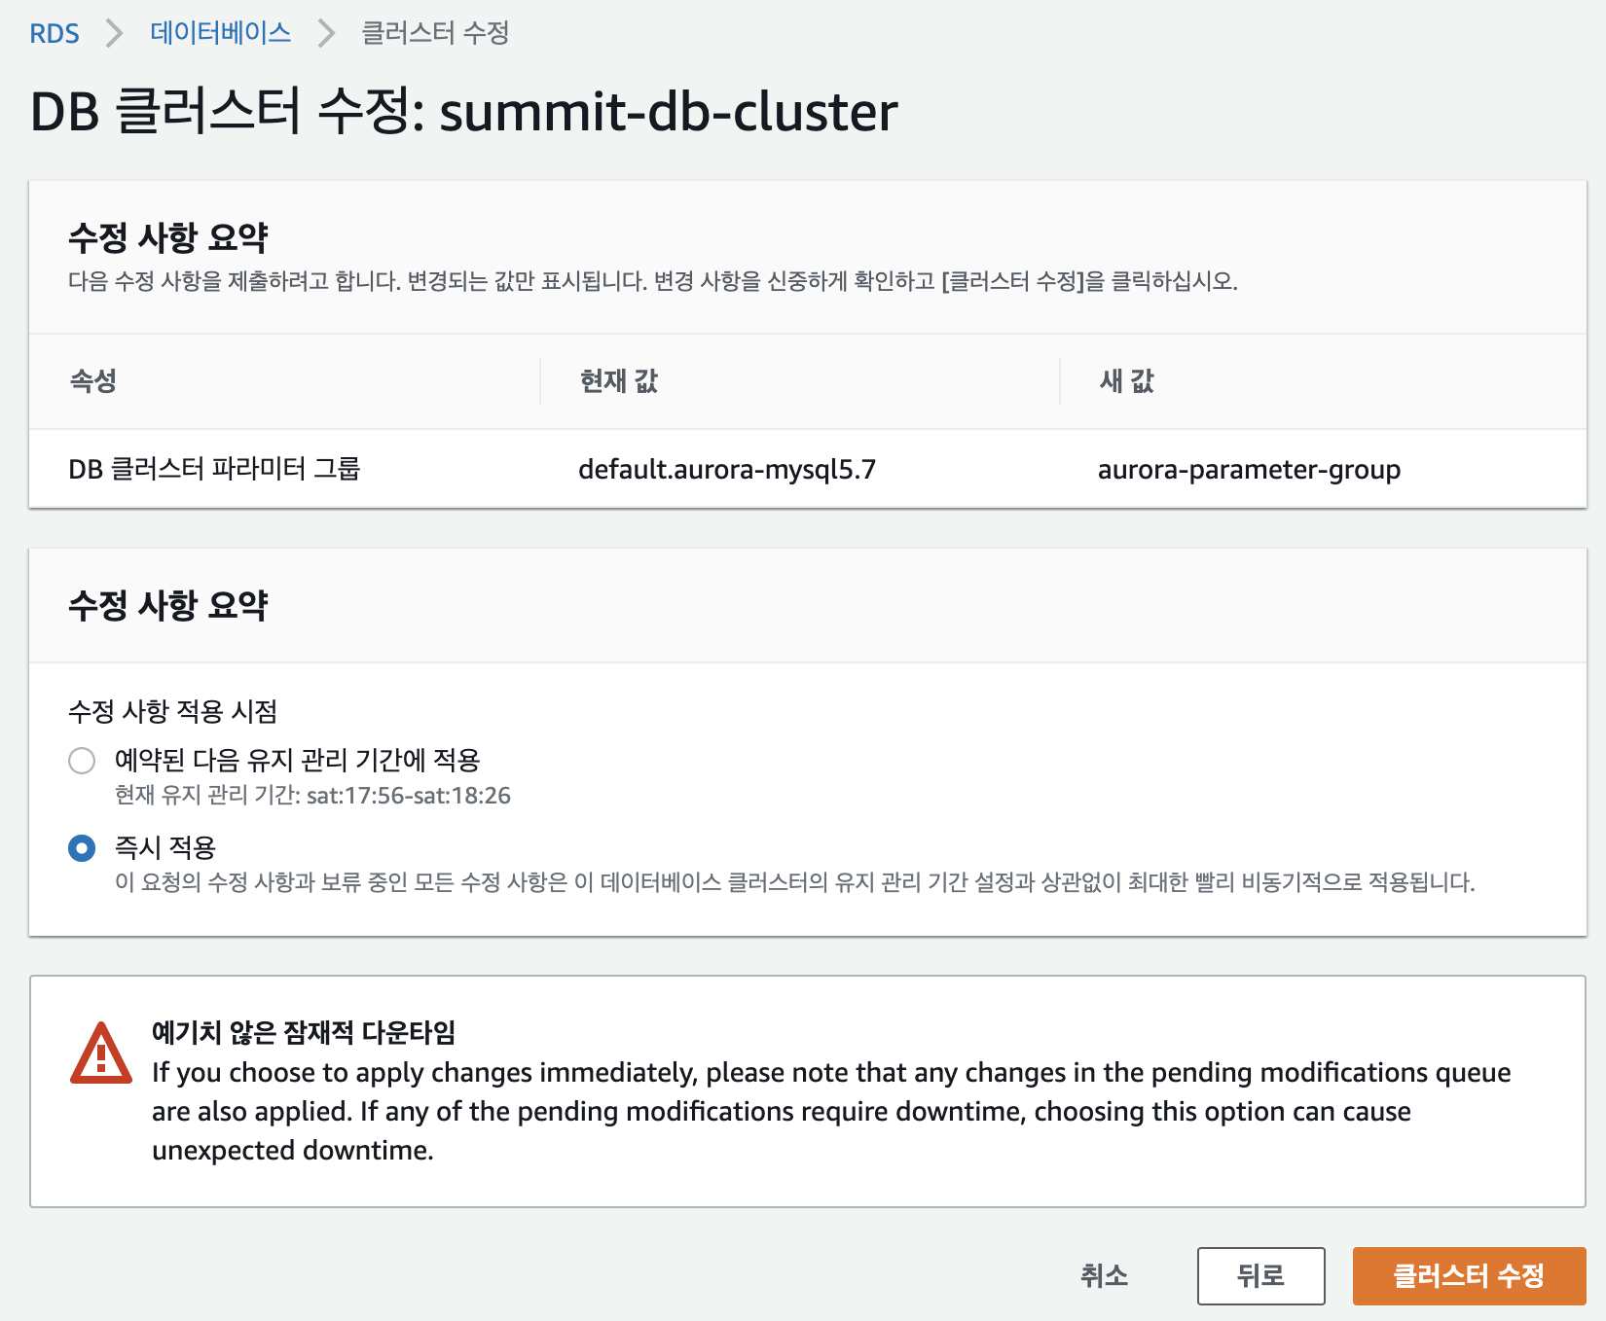Screen dimensions: 1606x1321
Task: Click the aurora-parameter-group new value cell
Action: coord(1249,470)
